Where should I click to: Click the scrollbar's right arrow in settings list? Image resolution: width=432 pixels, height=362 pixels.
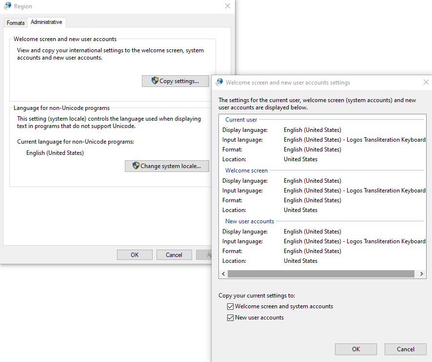422,274
